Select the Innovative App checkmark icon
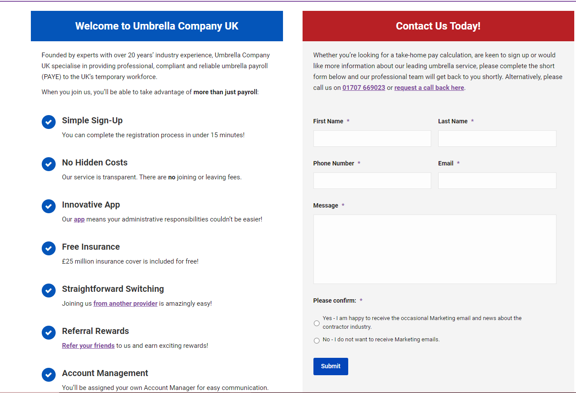 point(48,206)
